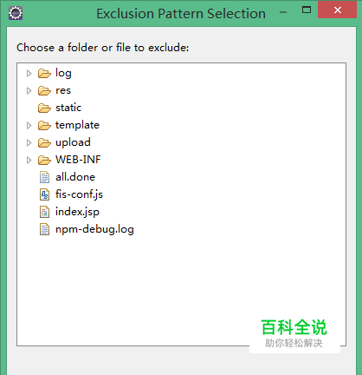Choose the fis-conf.js file name

(x=79, y=194)
